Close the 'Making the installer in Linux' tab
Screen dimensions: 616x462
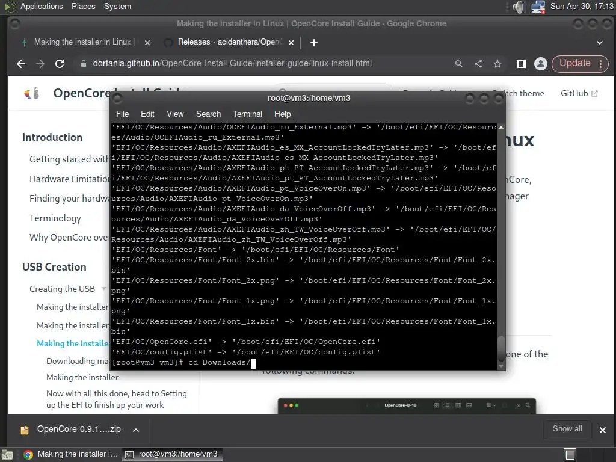(x=147, y=43)
